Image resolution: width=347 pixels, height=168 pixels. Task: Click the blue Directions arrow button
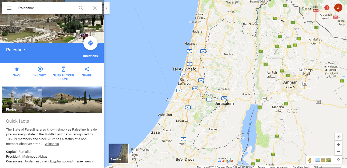90,43
